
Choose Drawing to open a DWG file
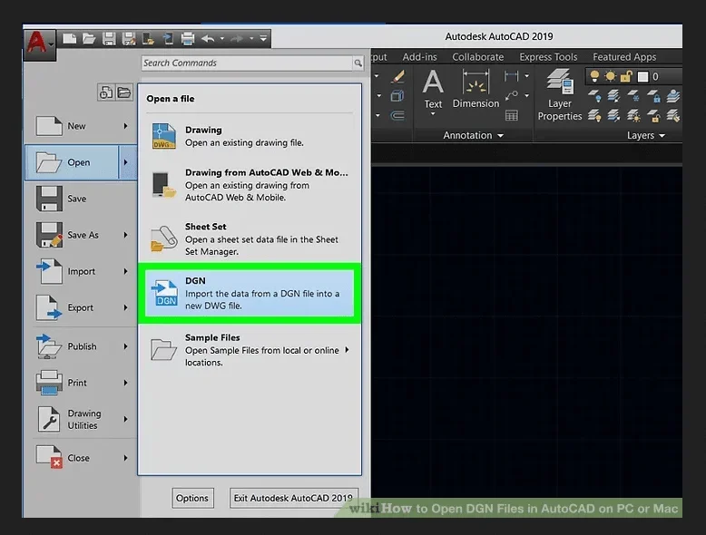pyautogui.click(x=250, y=136)
